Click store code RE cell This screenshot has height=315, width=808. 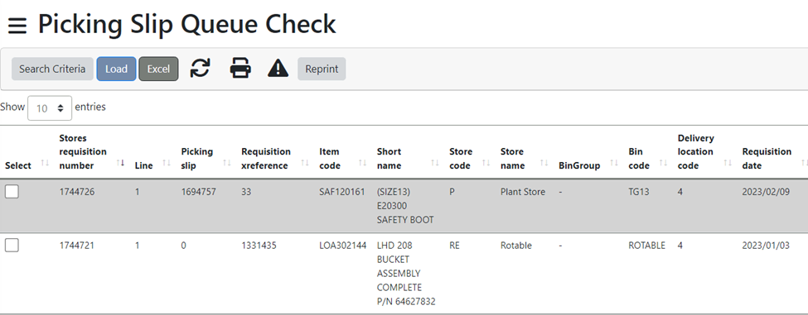pos(454,246)
